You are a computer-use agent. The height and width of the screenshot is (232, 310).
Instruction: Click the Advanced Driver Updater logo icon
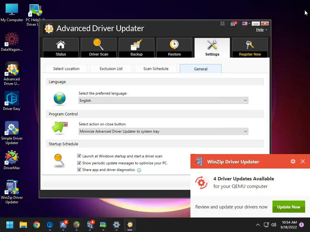[x=49, y=29]
